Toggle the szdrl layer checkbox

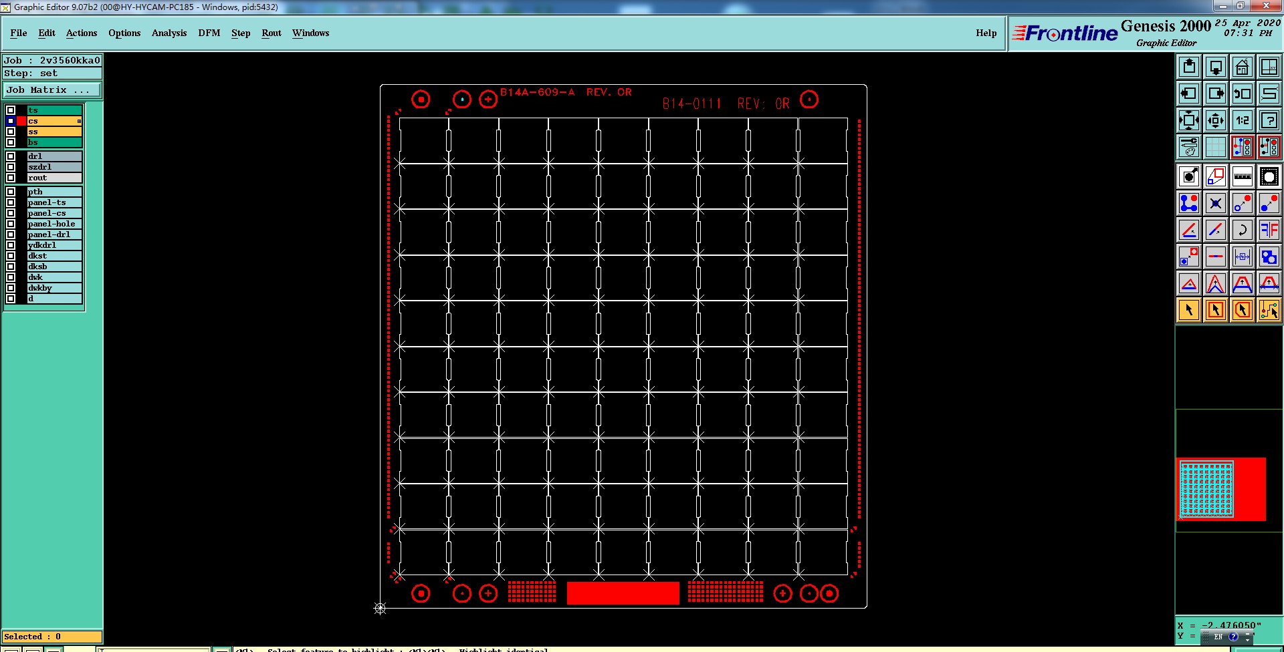click(11, 167)
